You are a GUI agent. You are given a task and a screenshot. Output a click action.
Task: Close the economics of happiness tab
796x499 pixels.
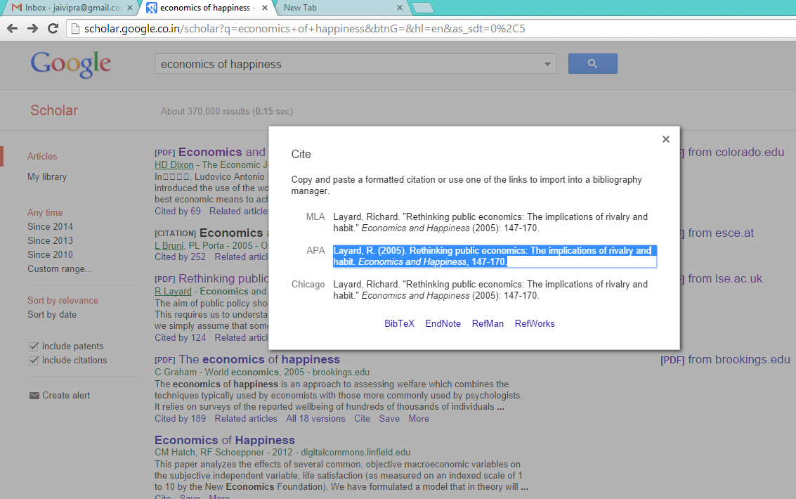coord(264,8)
